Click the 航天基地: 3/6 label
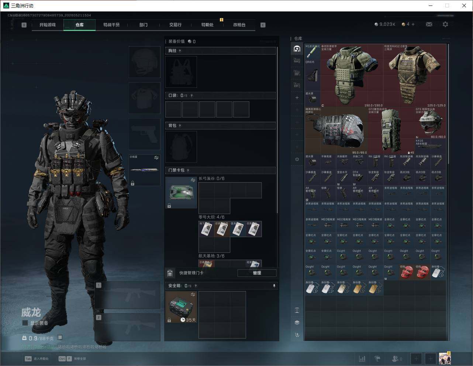Image resolution: width=473 pixels, height=366 pixels. coord(211,256)
